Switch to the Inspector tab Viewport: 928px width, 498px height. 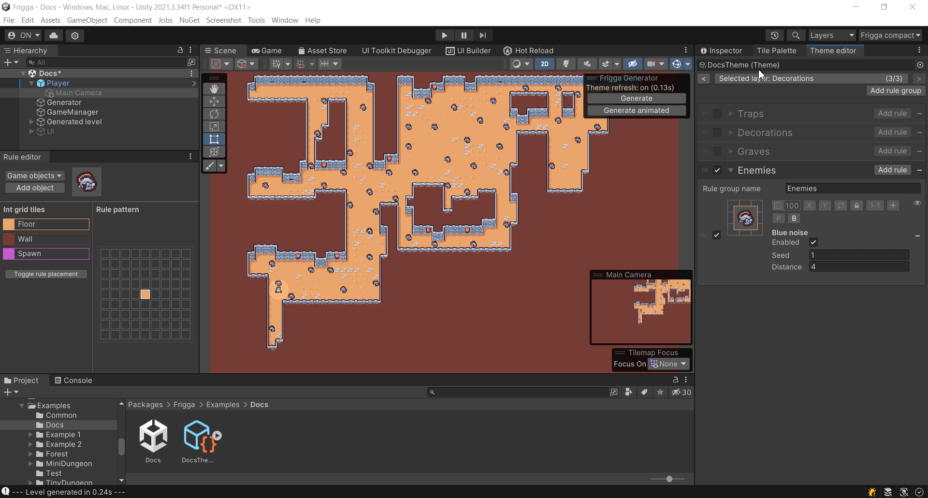[x=721, y=50]
